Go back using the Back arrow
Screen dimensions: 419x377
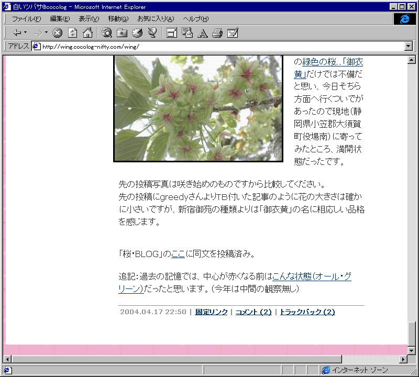[x=17, y=33]
